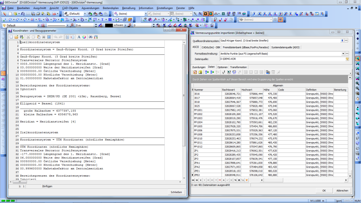Click the new file icon in main toolbar
The width and height of the screenshot is (361, 203).
(10, 14)
